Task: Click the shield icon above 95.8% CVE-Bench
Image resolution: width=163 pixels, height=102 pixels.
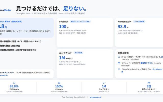Action: click(14, 83)
